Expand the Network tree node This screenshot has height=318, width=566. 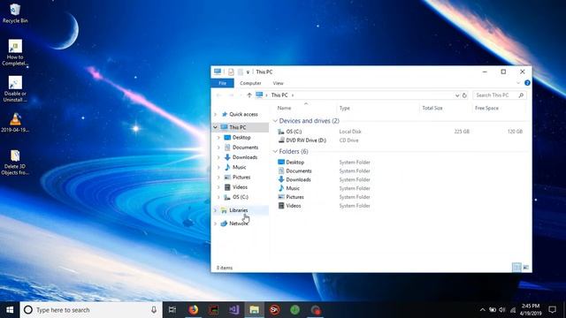(x=216, y=223)
